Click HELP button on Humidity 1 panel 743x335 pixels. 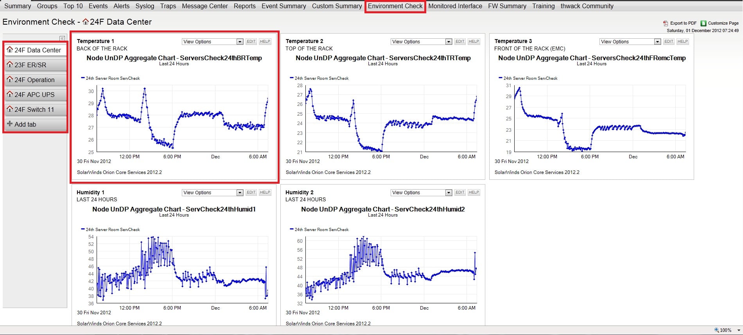click(265, 192)
